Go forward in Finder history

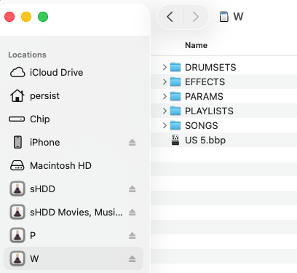click(195, 17)
